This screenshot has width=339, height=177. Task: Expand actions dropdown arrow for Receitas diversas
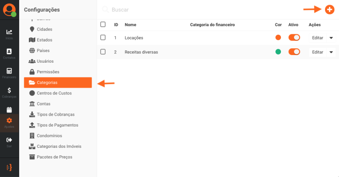(x=331, y=52)
